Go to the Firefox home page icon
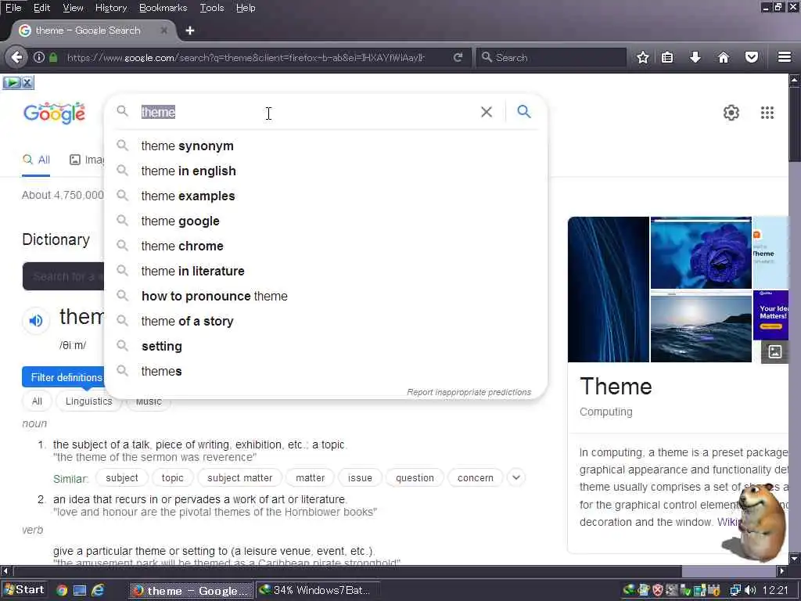The height and width of the screenshot is (601, 801). click(724, 57)
